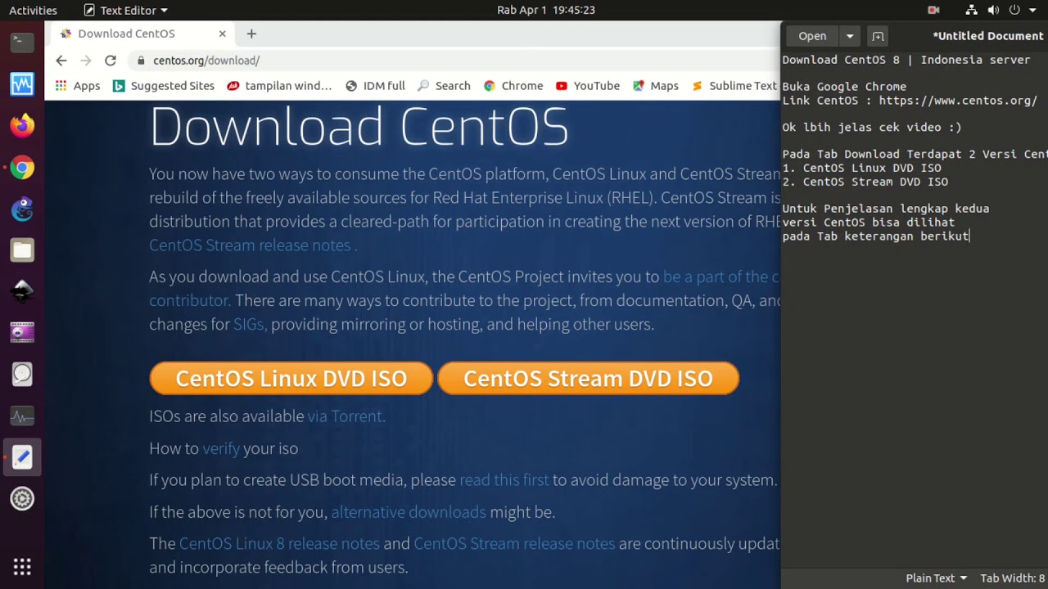The height and width of the screenshot is (589, 1048).
Task: Click the forward navigation arrow in Chrome
Action: [86, 61]
